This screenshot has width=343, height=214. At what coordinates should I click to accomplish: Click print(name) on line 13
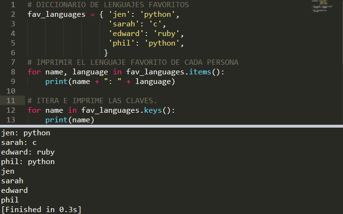click(70, 120)
